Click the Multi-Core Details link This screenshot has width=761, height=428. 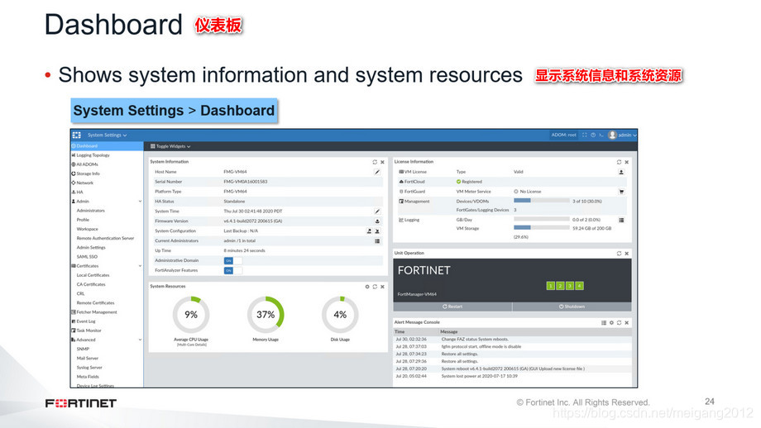point(191,345)
